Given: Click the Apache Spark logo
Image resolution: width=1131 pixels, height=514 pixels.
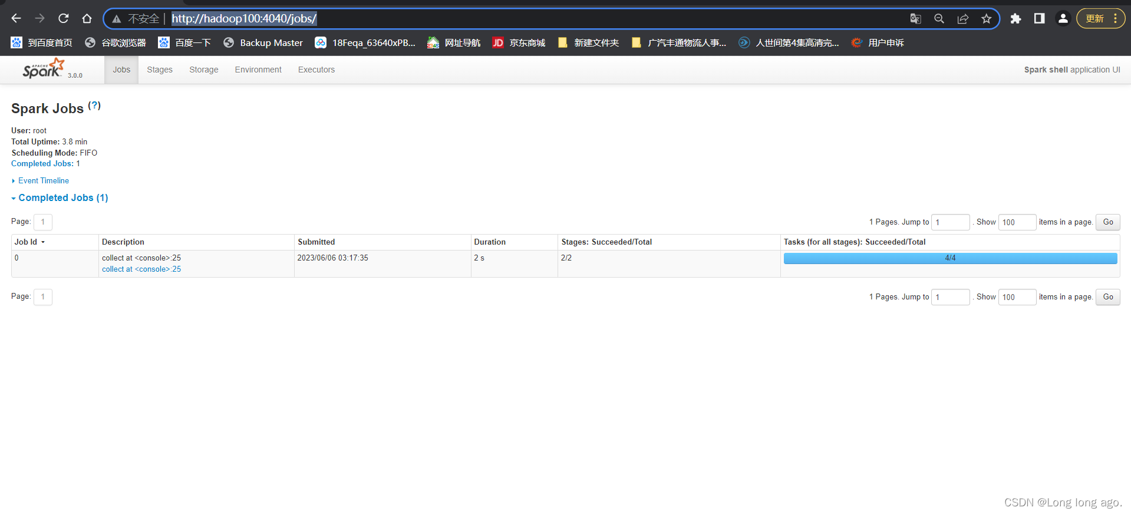Looking at the screenshot, I should [44, 69].
